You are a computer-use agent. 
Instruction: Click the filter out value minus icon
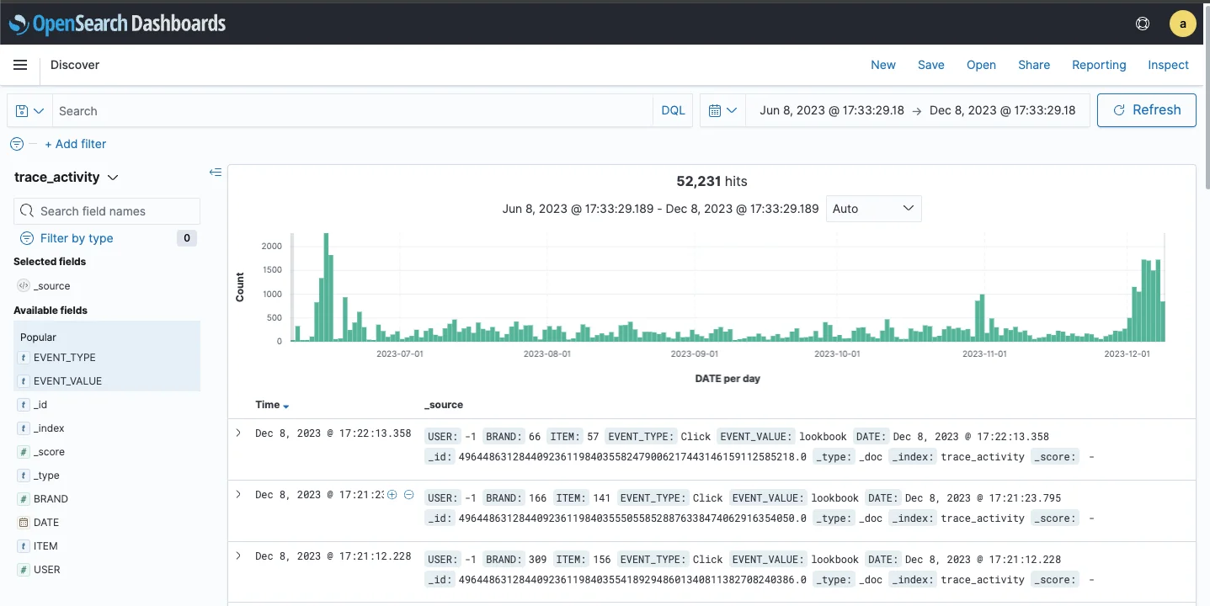coord(408,495)
